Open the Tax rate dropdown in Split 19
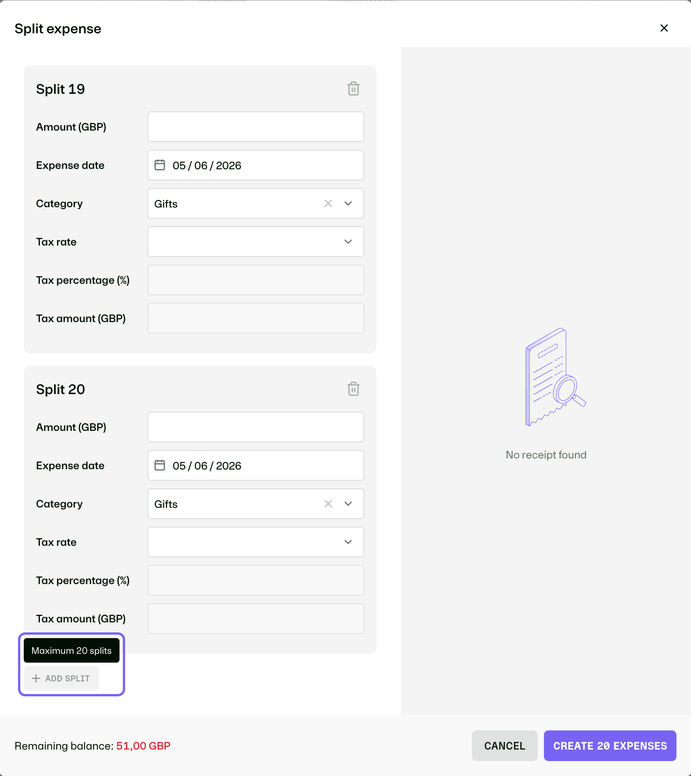 pyautogui.click(x=256, y=242)
